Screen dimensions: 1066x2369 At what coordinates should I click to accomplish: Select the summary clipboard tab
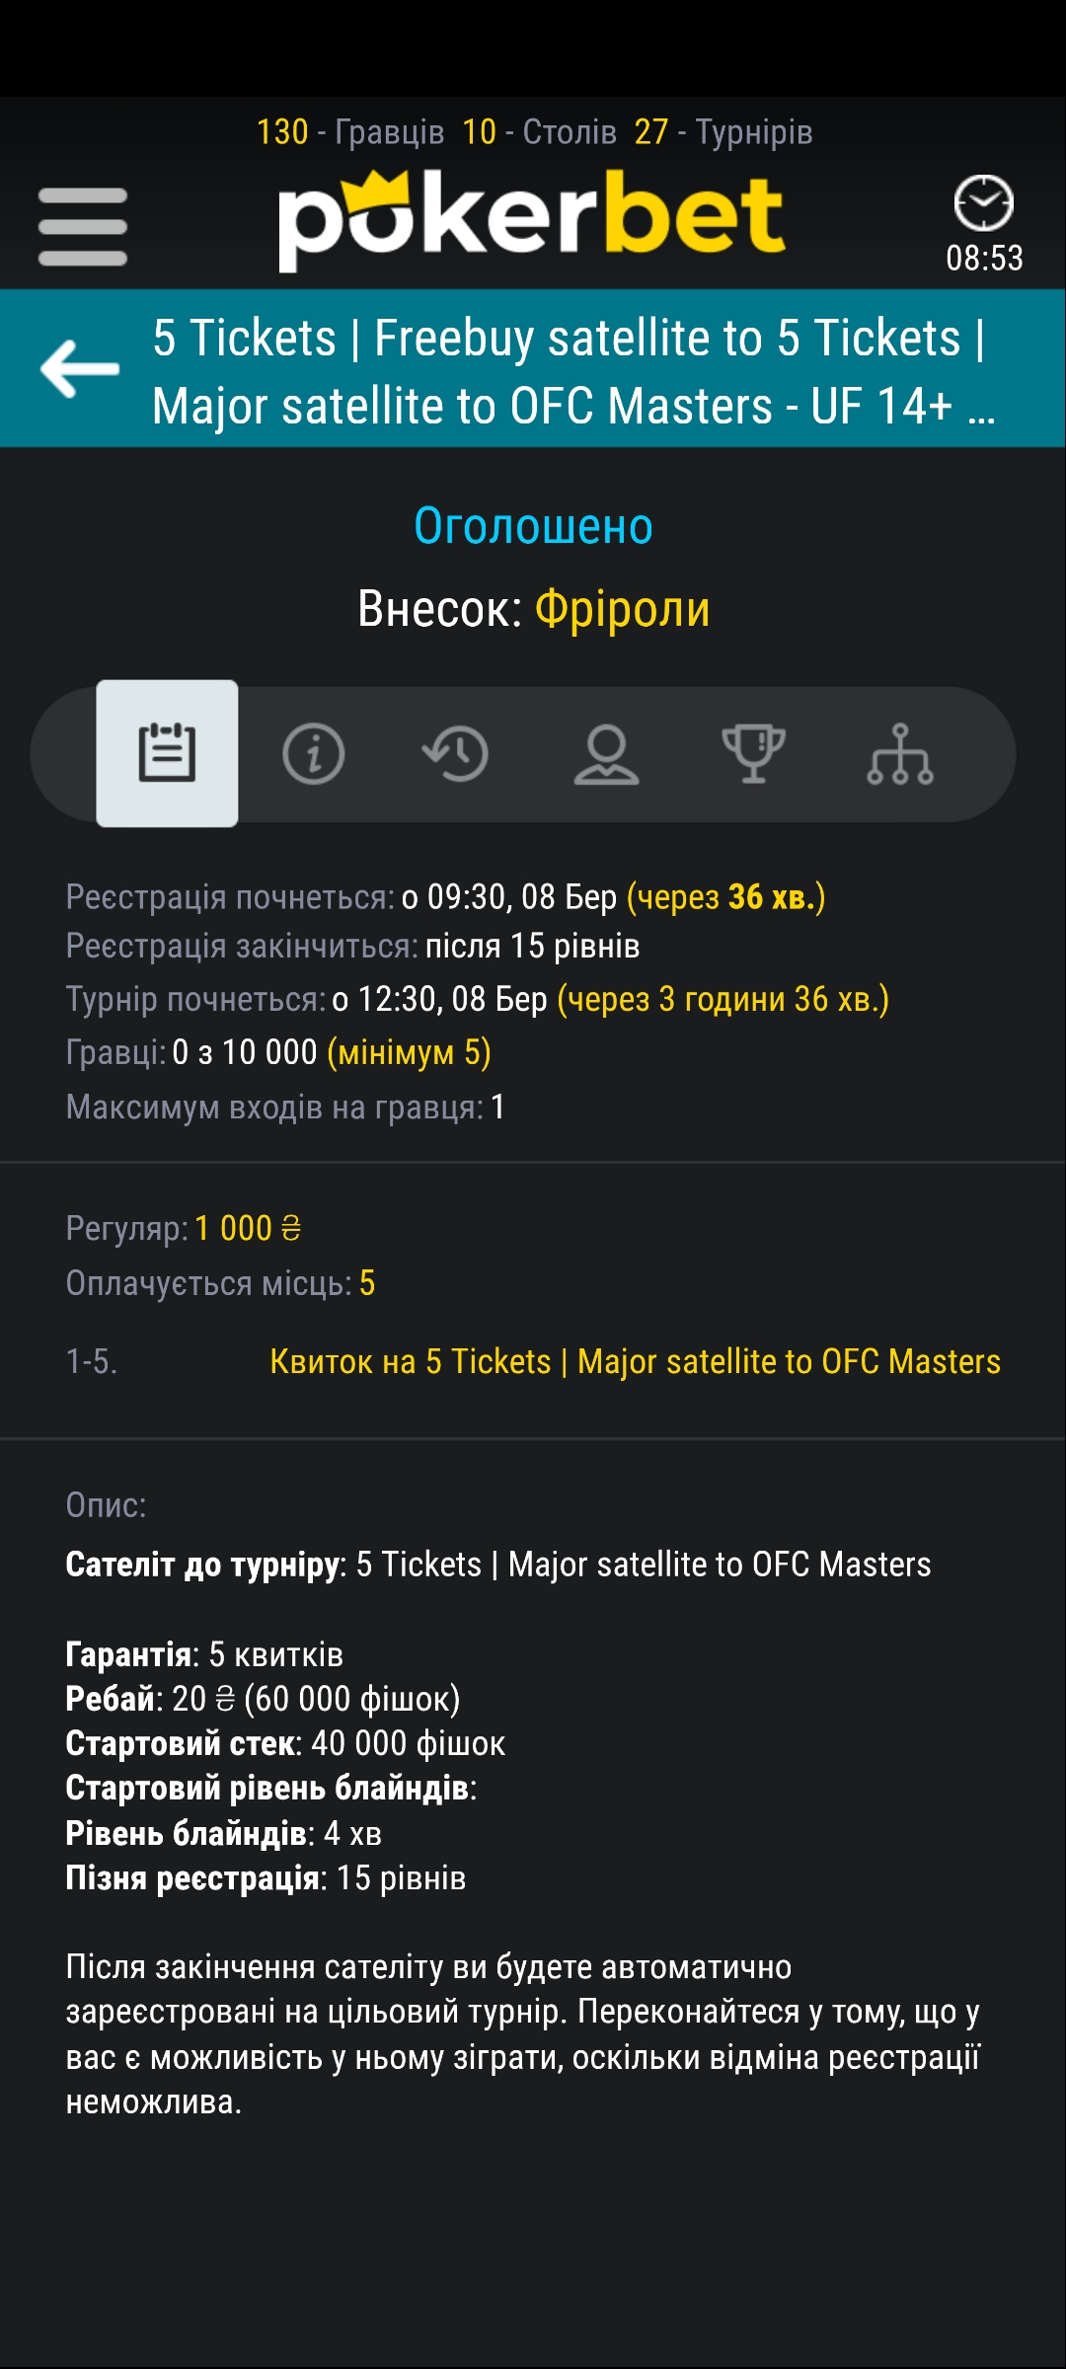click(x=167, y=753)
